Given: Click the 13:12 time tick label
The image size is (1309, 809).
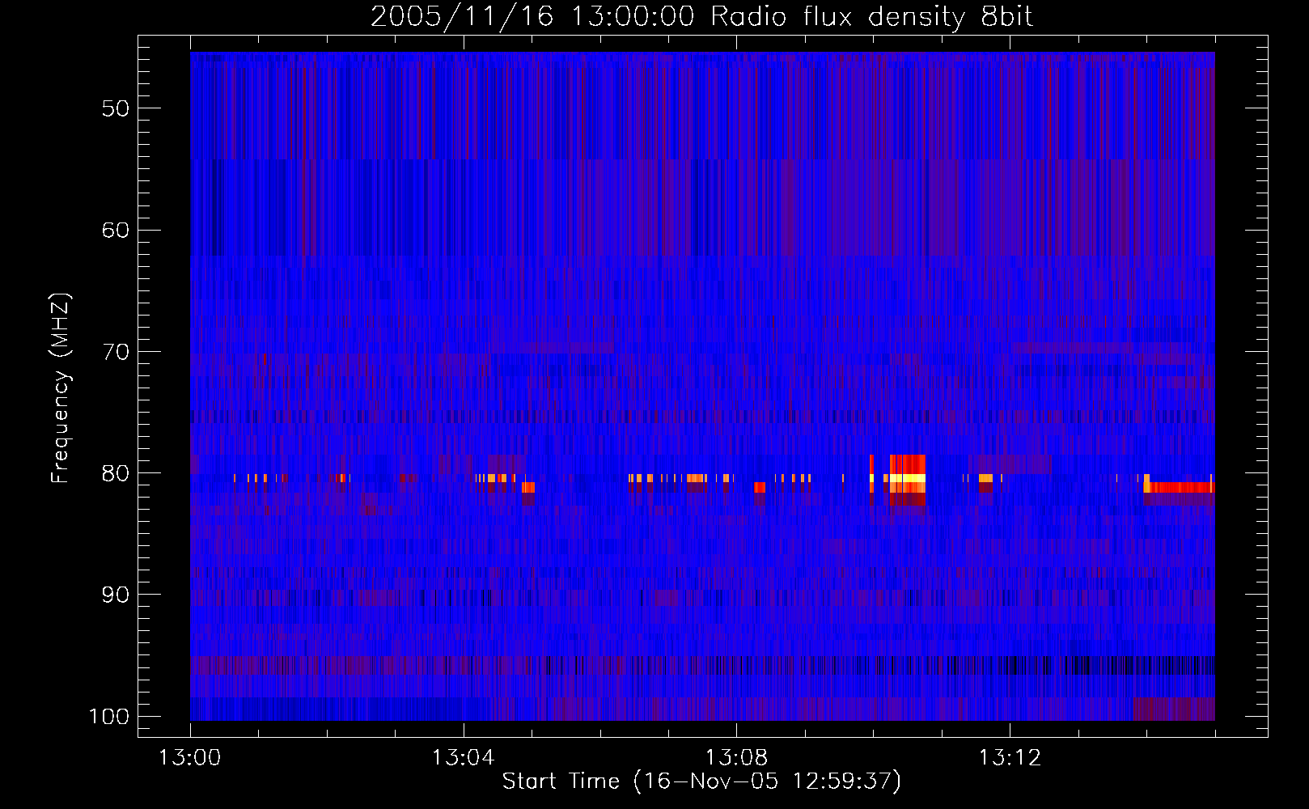Looking at the screenshot, I should click(x=1010, y=758).
